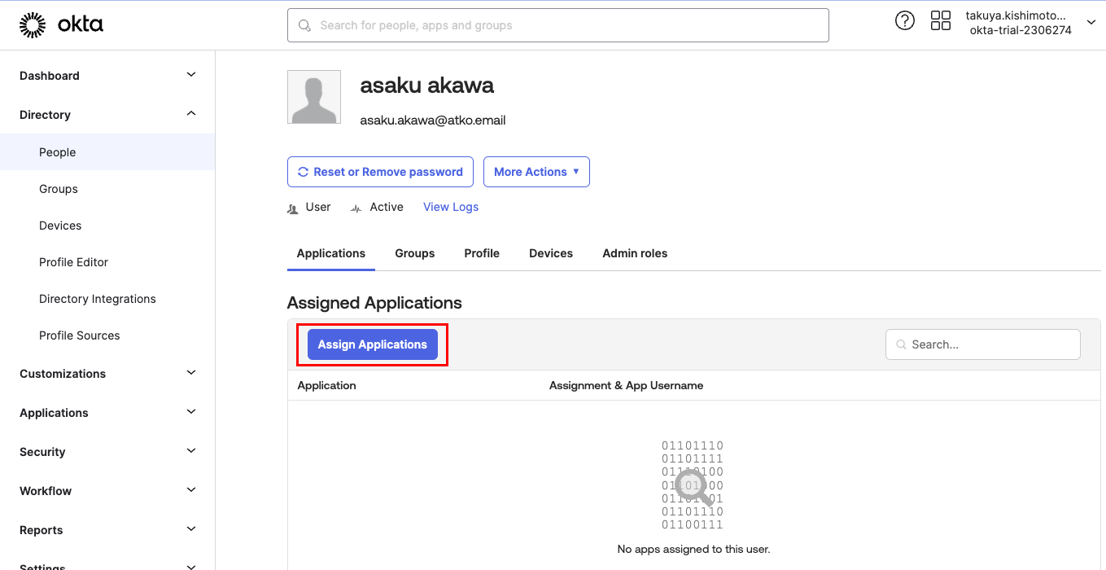
Task: Open Devices under Directory sidebar
Action: [60, 226]
